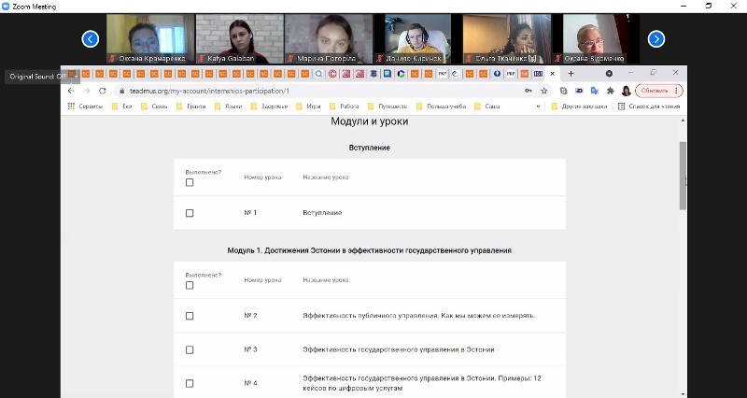The image size is (747, 398).
Task: Open lesson Эффективность государственного управления в Эстонии
Action: (399, 349)
